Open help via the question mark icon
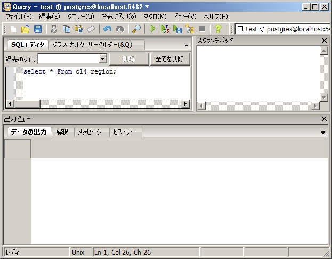This screenshot has height=259, width=332. (x=217, y=29)
